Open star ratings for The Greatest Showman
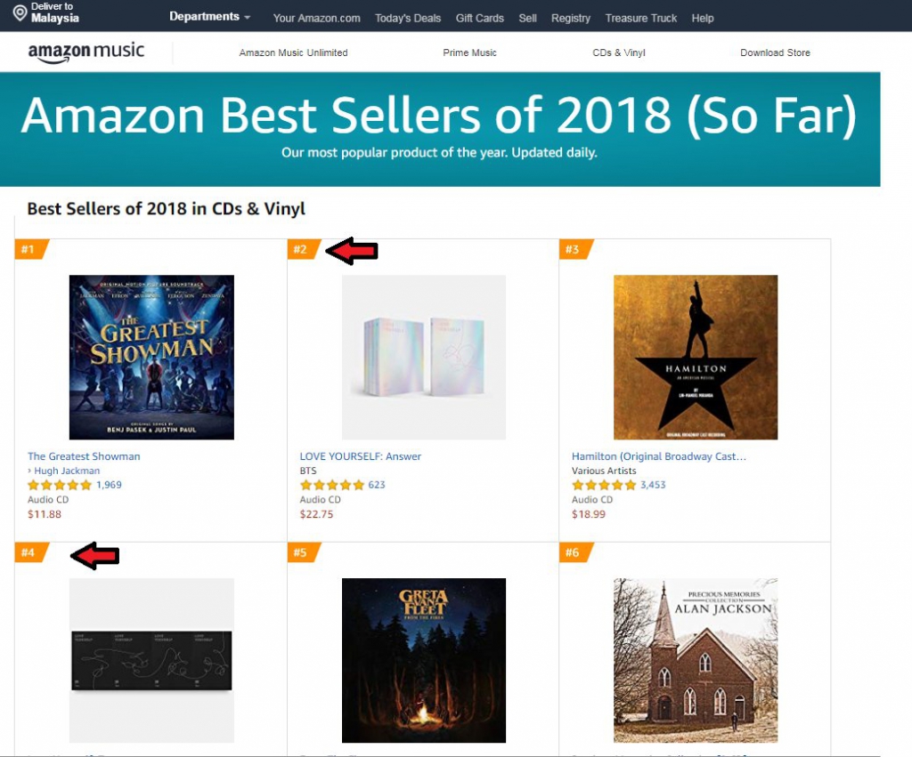 [x=60, y=485]
